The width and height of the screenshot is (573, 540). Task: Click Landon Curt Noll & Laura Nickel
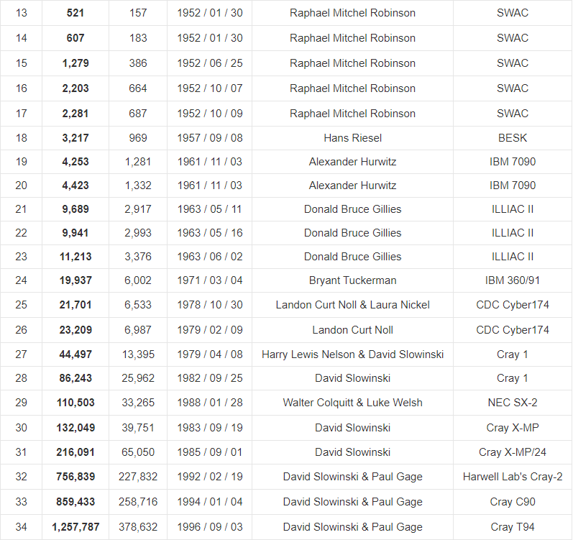coord(353,305)
